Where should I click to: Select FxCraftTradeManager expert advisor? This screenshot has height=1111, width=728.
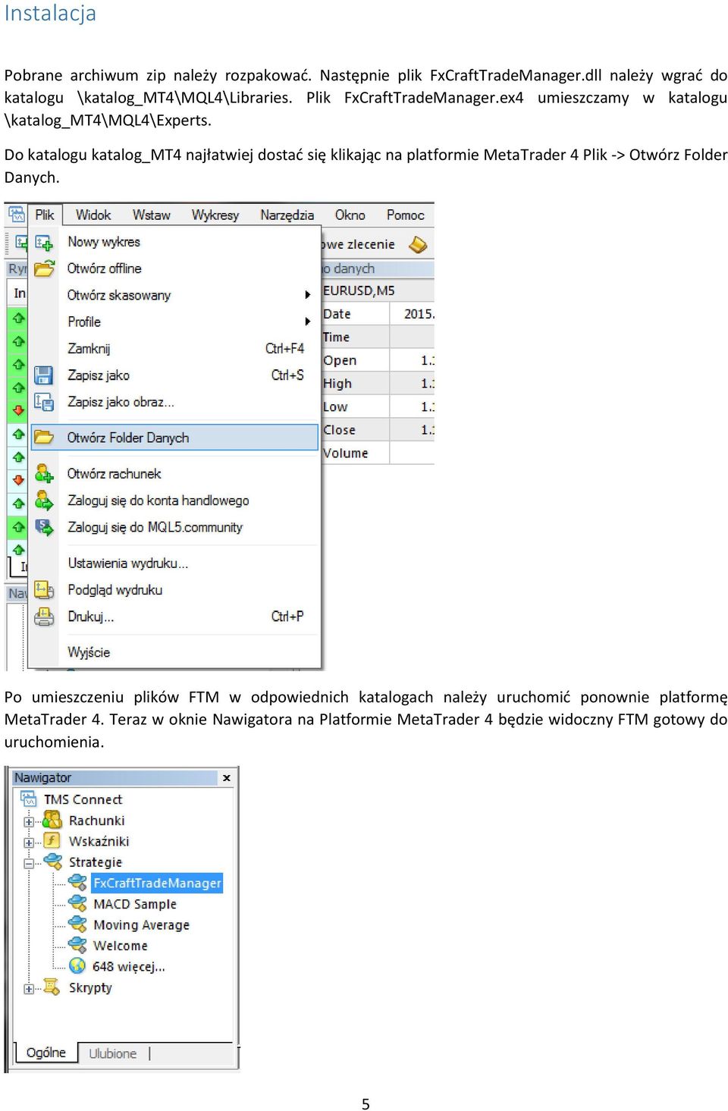point(157,883)
